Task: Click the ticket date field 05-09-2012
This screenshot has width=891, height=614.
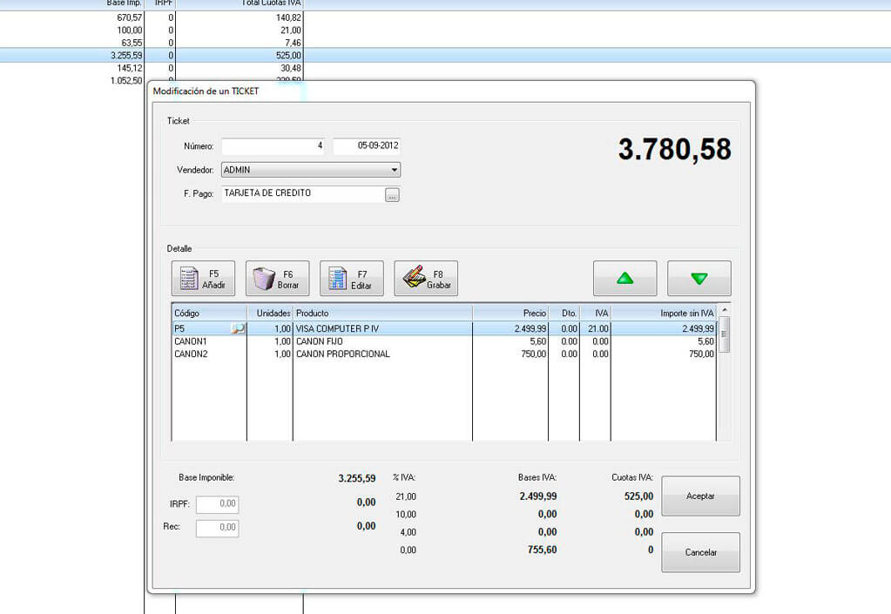Action: 366,146
